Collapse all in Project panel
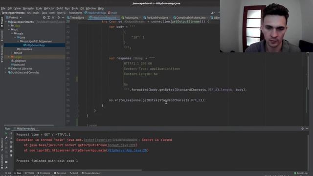The width and height of the screenshot is (313, 176). coord(53,18)
